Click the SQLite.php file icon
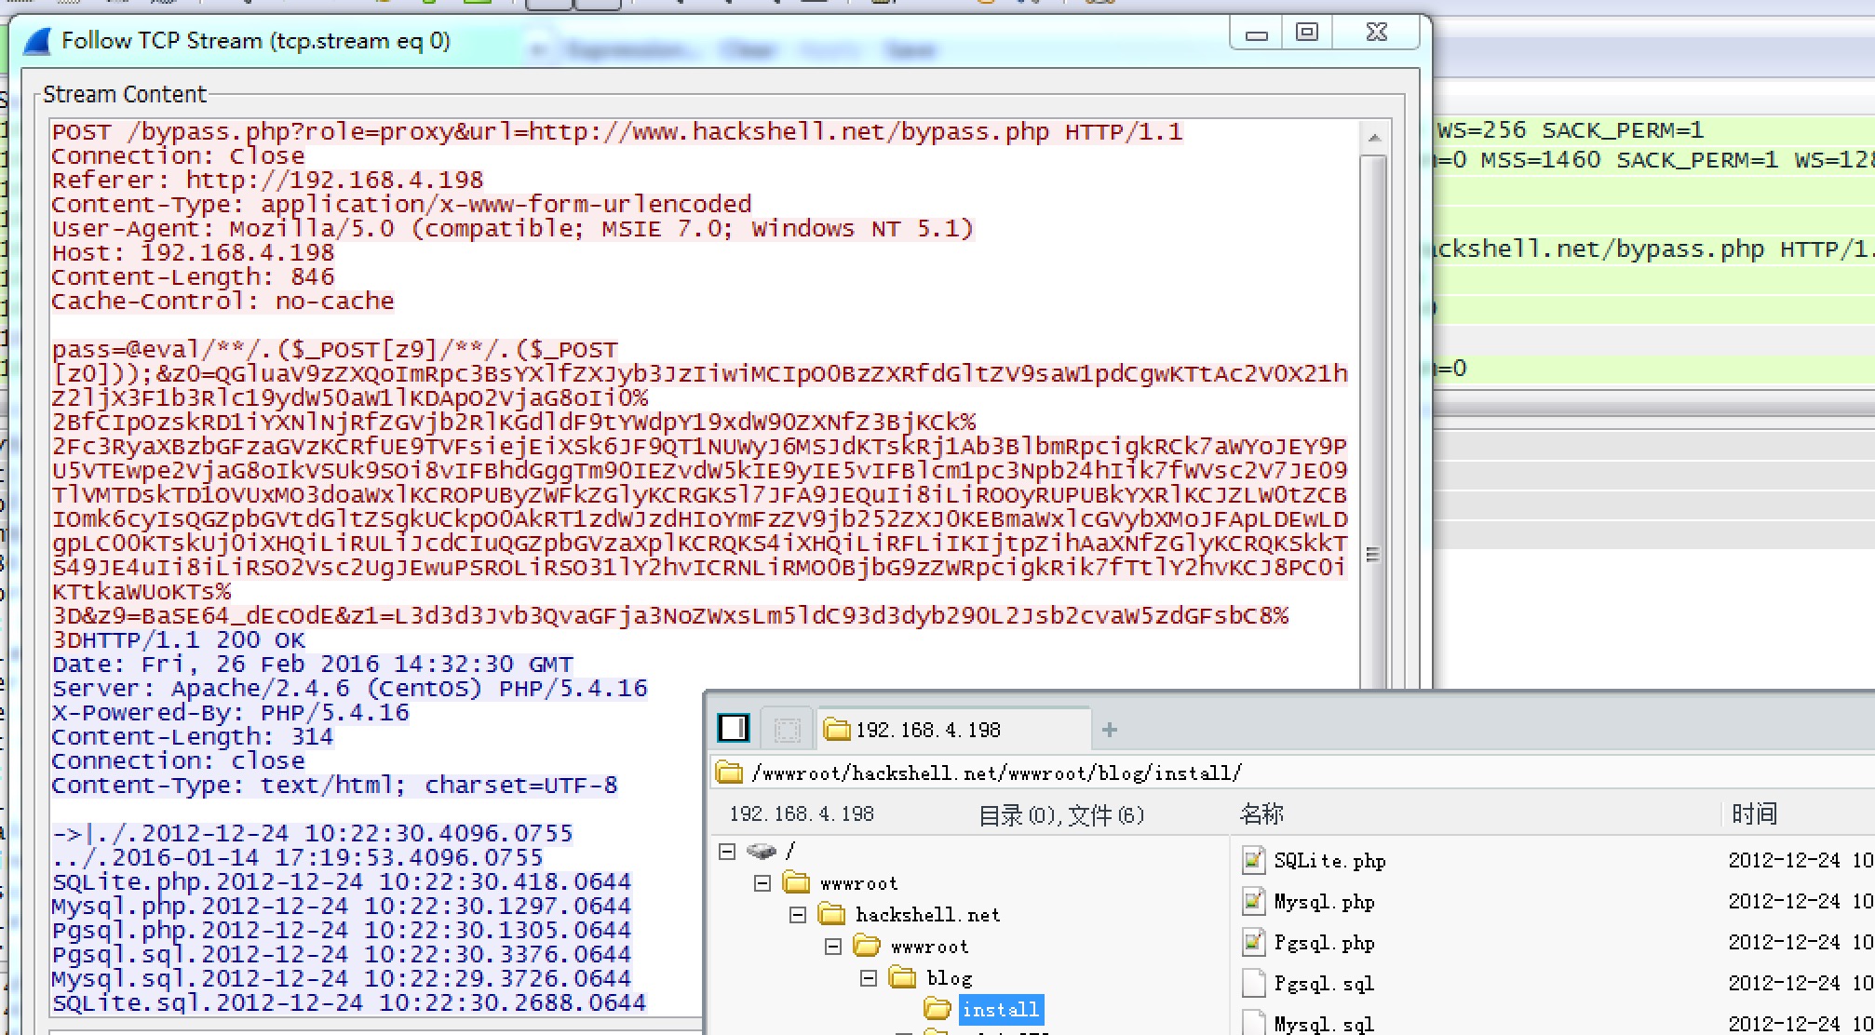 [1253, 861]
